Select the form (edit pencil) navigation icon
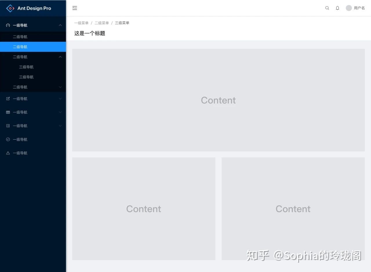The image size is (371, 272). [x=8, y=99]
